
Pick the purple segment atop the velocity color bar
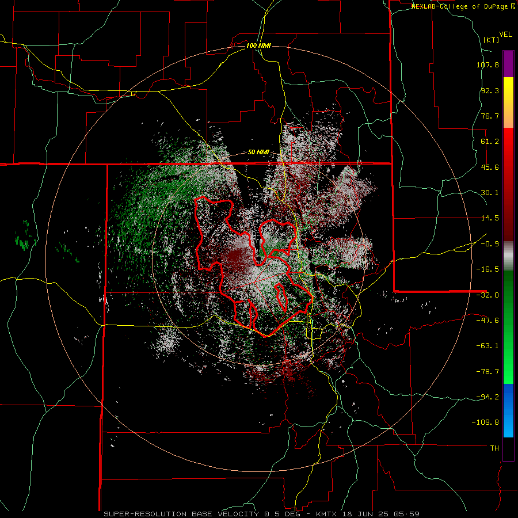click(x=508, y=64)
